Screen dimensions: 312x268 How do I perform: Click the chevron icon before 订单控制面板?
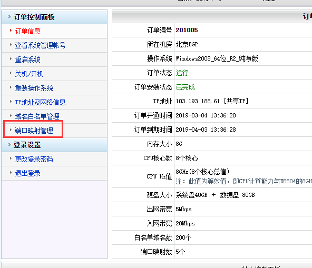(x=9, y=17)
